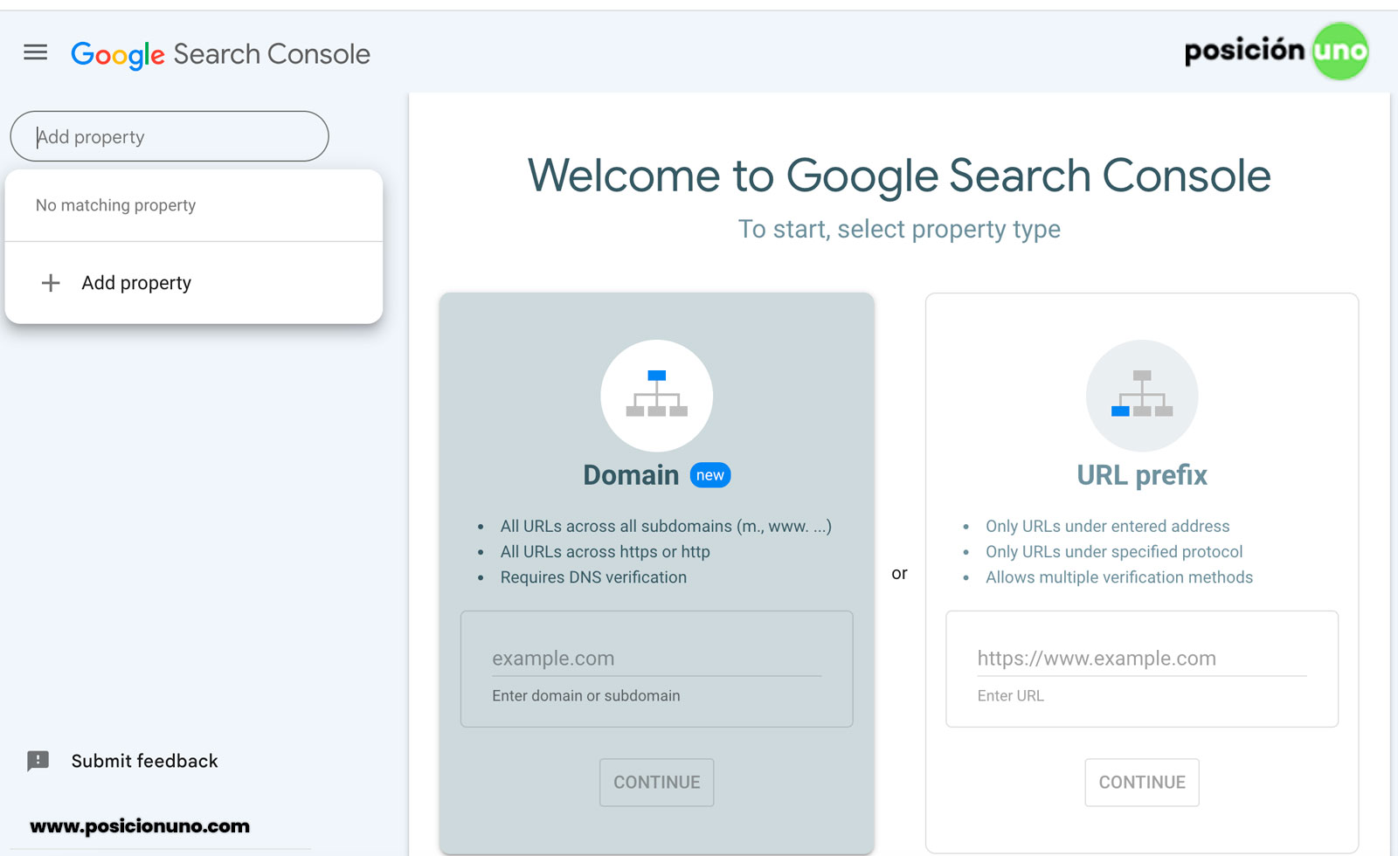Click the Google Search Console logo
Screen dimensions: 1398x856
coord(220,54)
